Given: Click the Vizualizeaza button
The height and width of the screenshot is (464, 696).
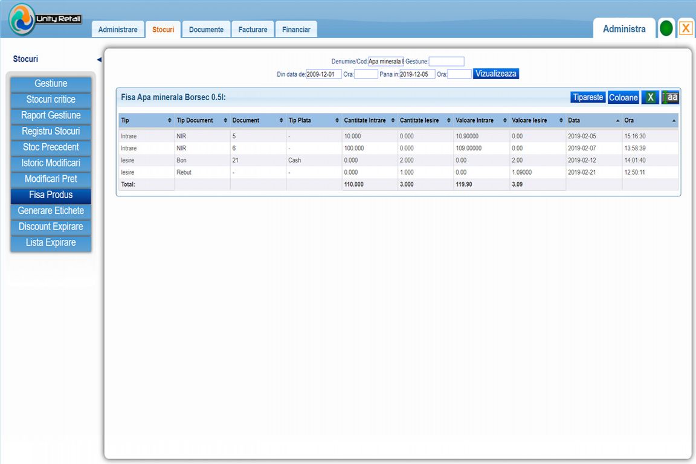Looking at the screenshot, I should (496, 74).
